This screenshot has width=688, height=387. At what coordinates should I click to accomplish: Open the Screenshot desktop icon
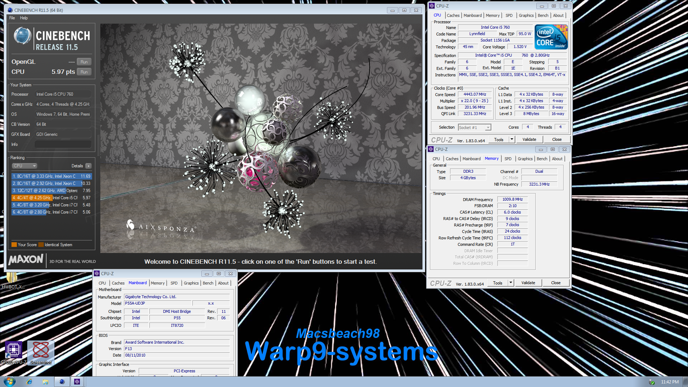tap(41, 352)
